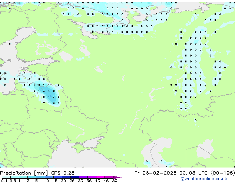Click the 10–15 mm blue legend swatch

click(49, 177)
